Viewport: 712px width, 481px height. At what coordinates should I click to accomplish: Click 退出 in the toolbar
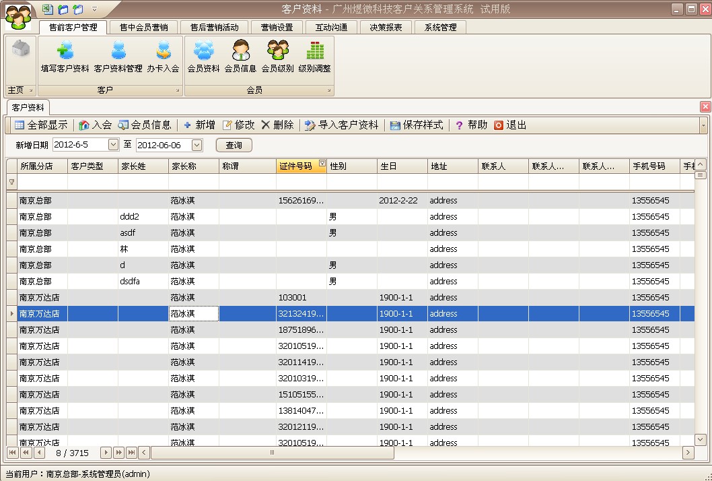(x=510, y=125)
